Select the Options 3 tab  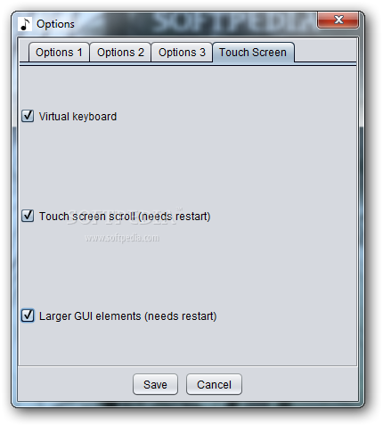pyautogui.click(x=182, y=53)
